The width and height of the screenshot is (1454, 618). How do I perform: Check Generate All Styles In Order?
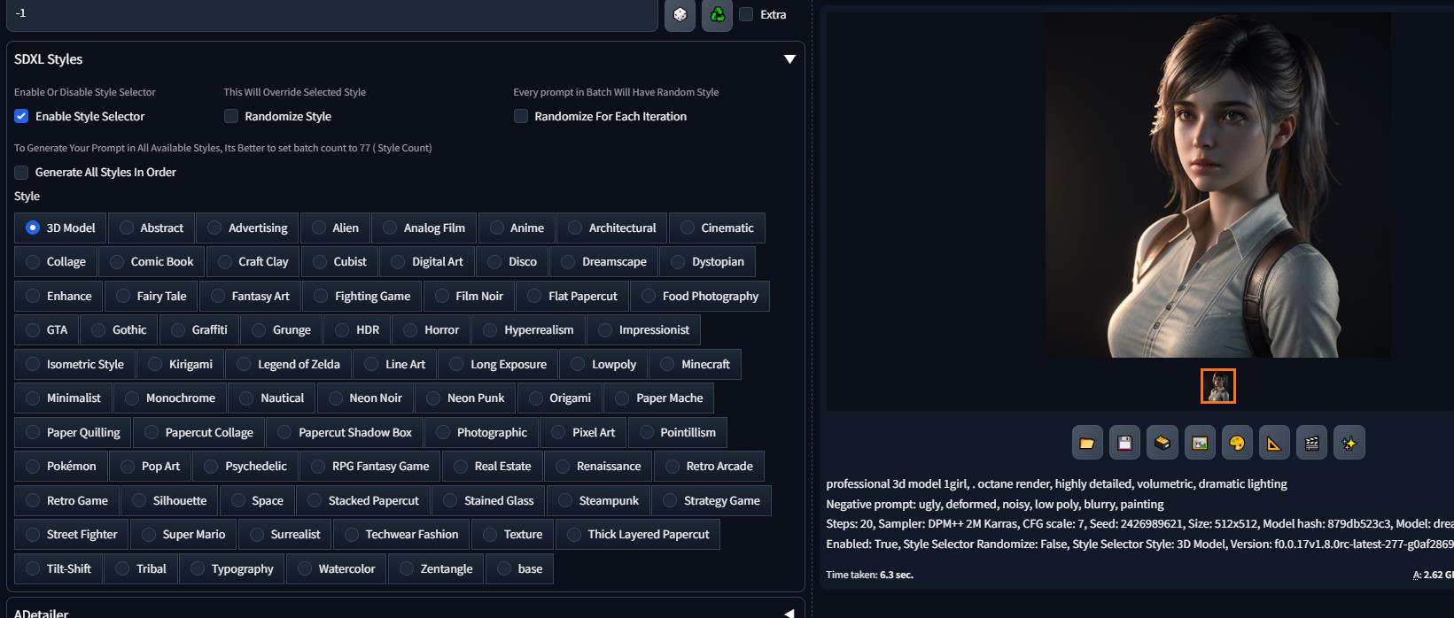click(21, 172)
